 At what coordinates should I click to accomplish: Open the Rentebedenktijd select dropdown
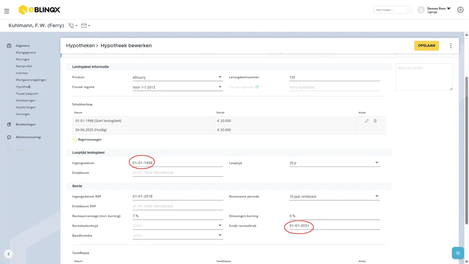pyautogui.click(x=177, y=226)
